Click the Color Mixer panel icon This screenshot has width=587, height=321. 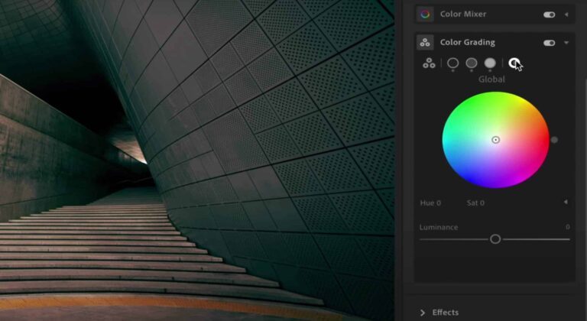tap(426, 14)
